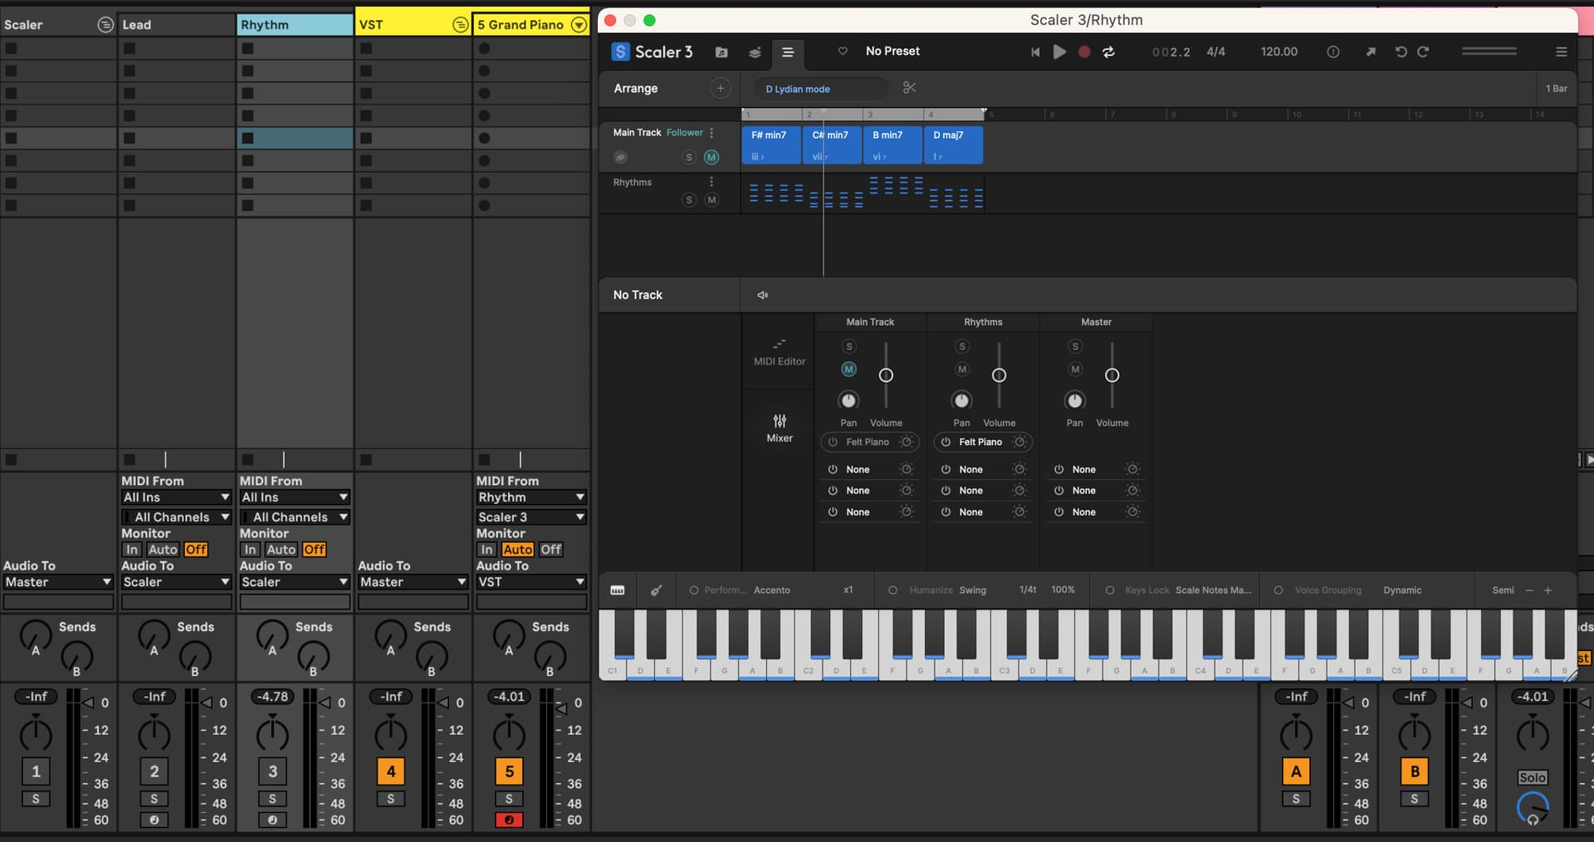This screenshot has height=842, width=1594.
Task: Open the Rhythms track three-dot options
Action: pos(711,182)
